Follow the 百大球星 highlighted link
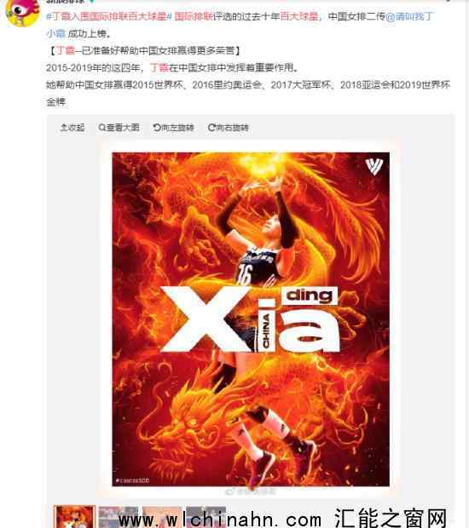This screenshot has width=469, height=528. (x=299, y=16)
